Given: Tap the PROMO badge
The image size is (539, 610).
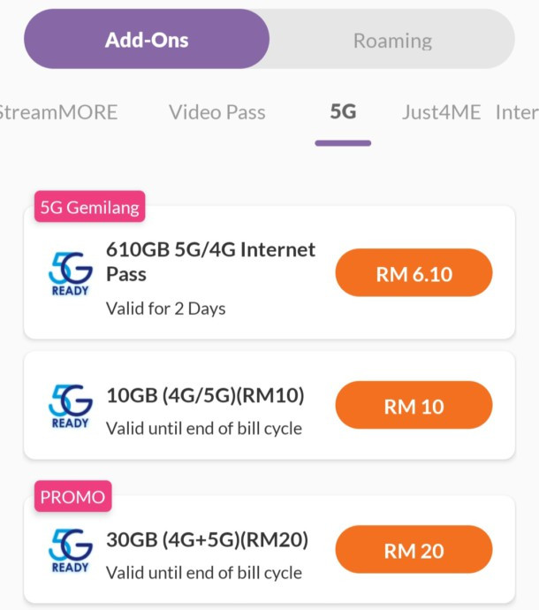Looking at the screenshot, I should click(72, 497).
